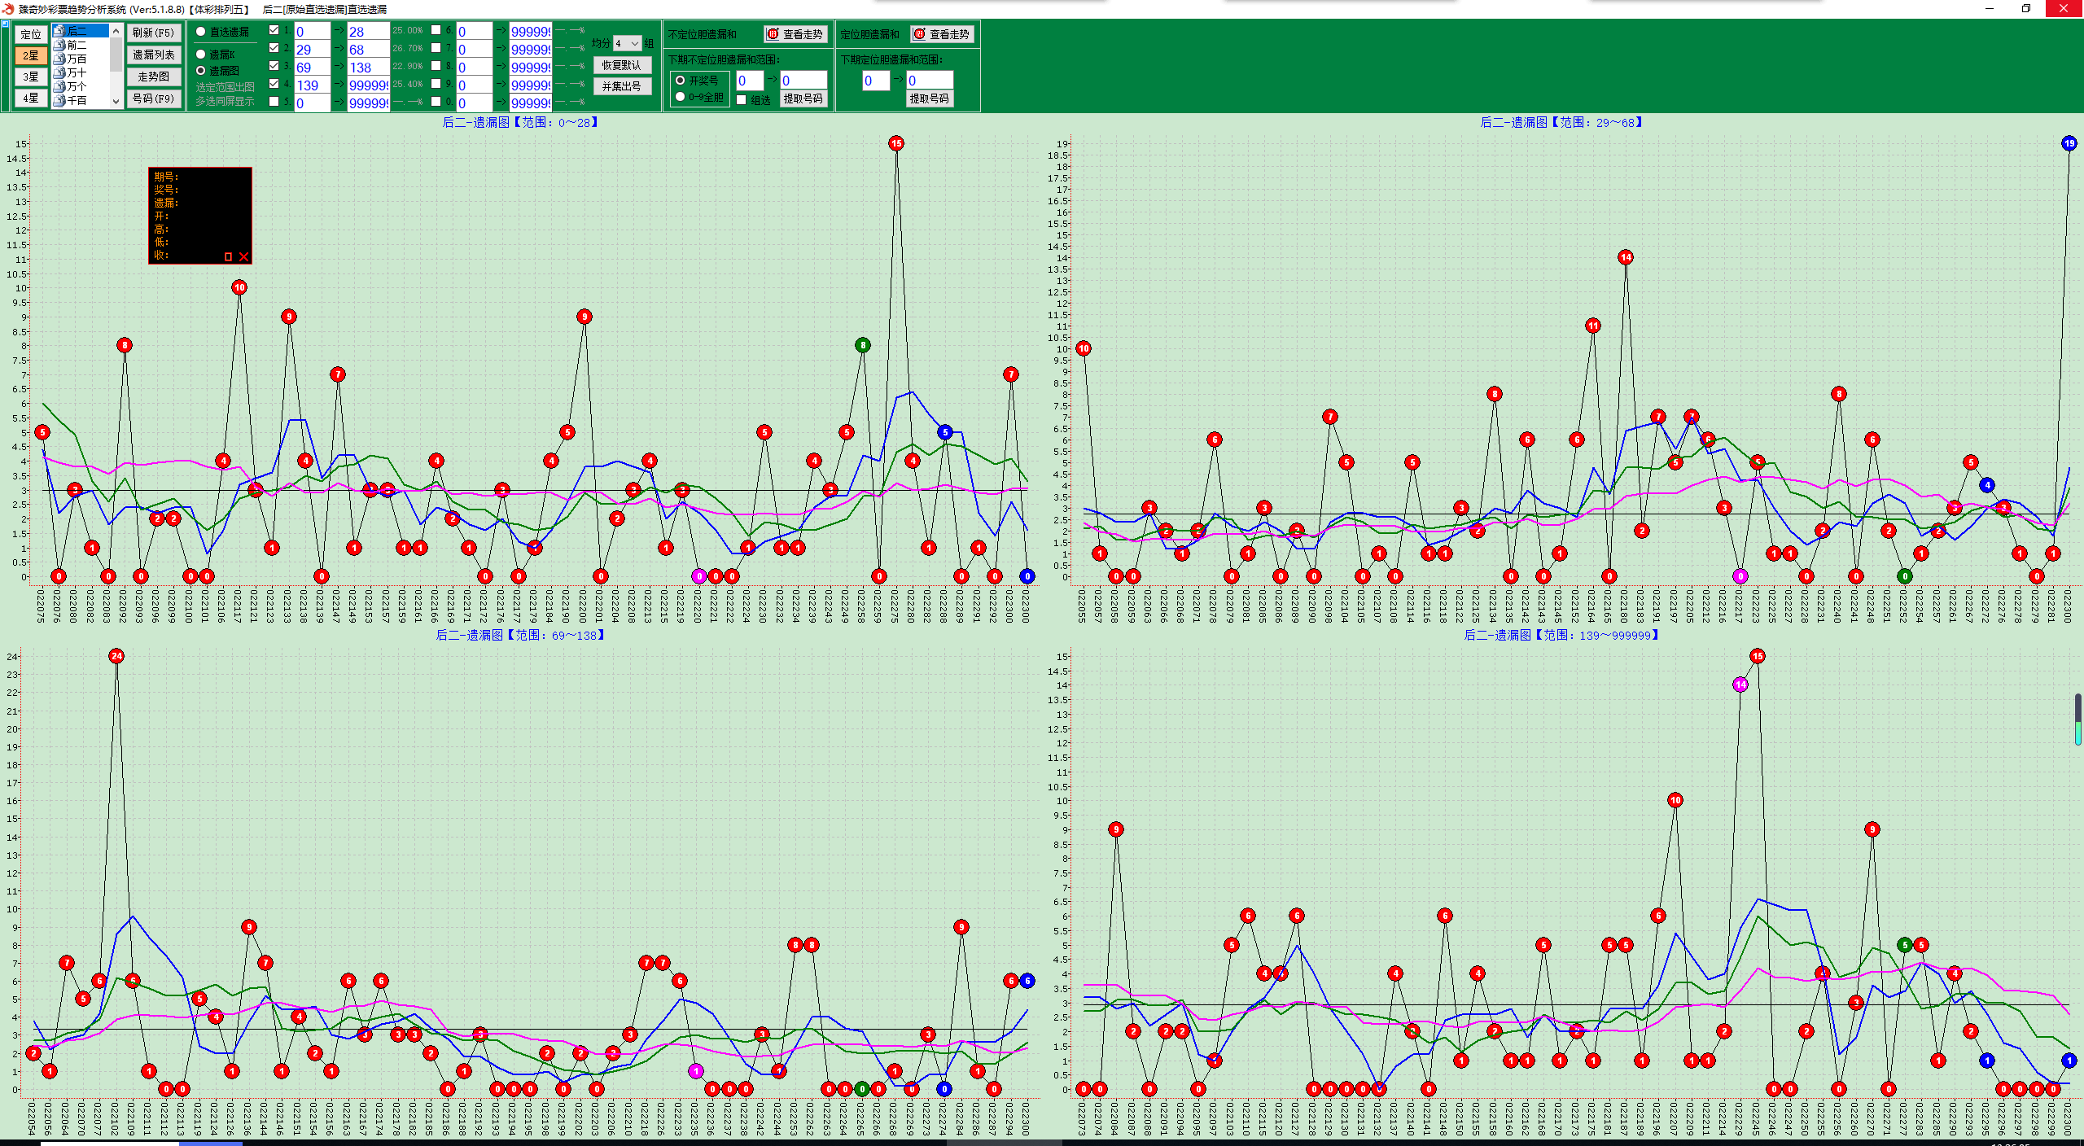Click chart title 后二-遗漏图【范围：69~138】

520,635
